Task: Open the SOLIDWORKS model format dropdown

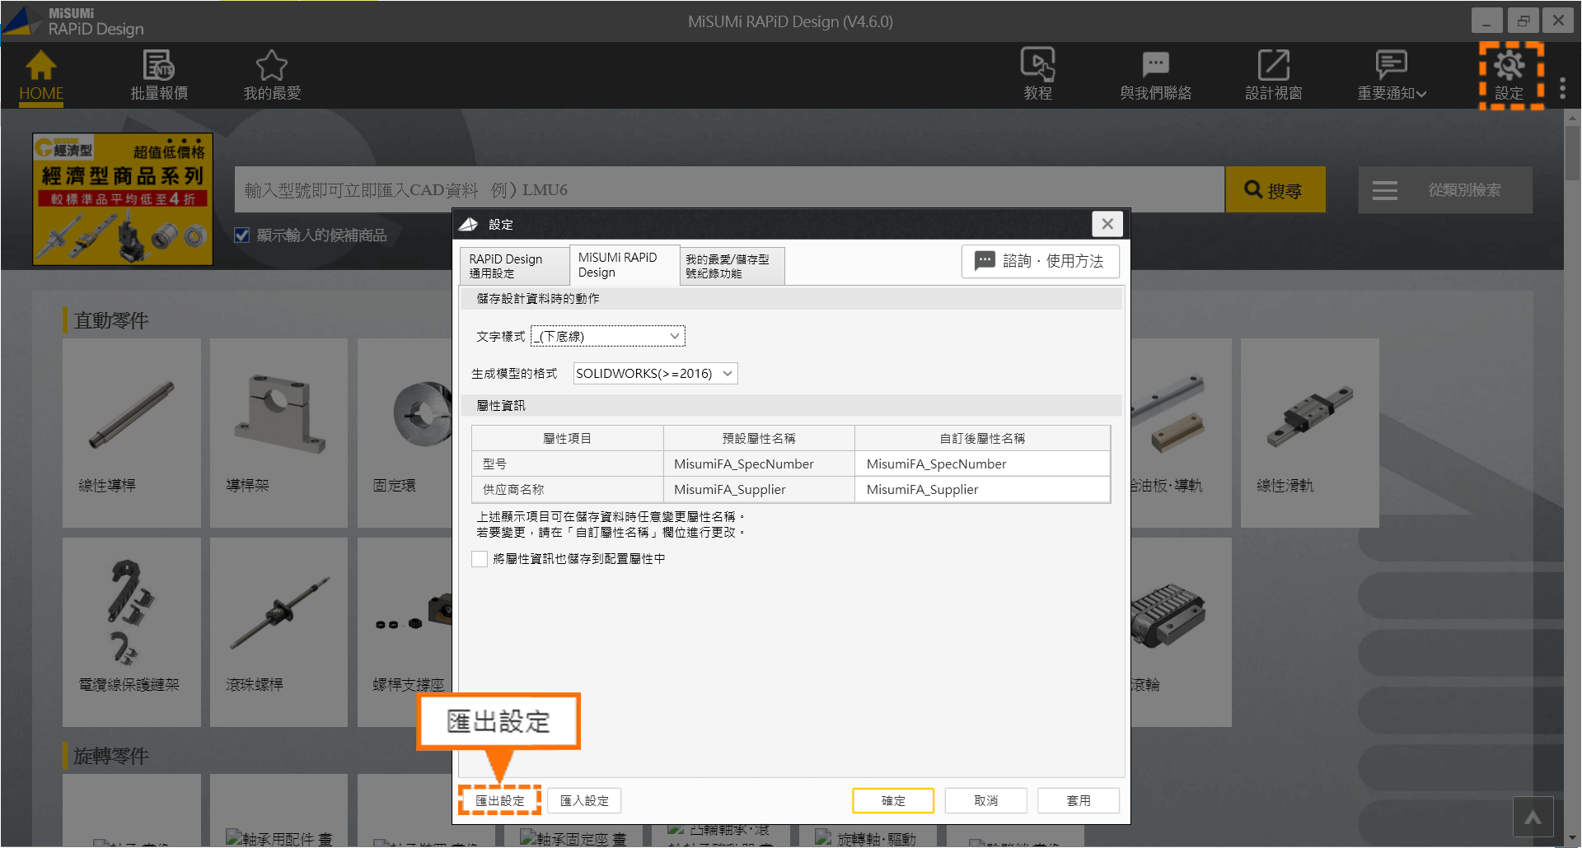Action: (653, 373)
